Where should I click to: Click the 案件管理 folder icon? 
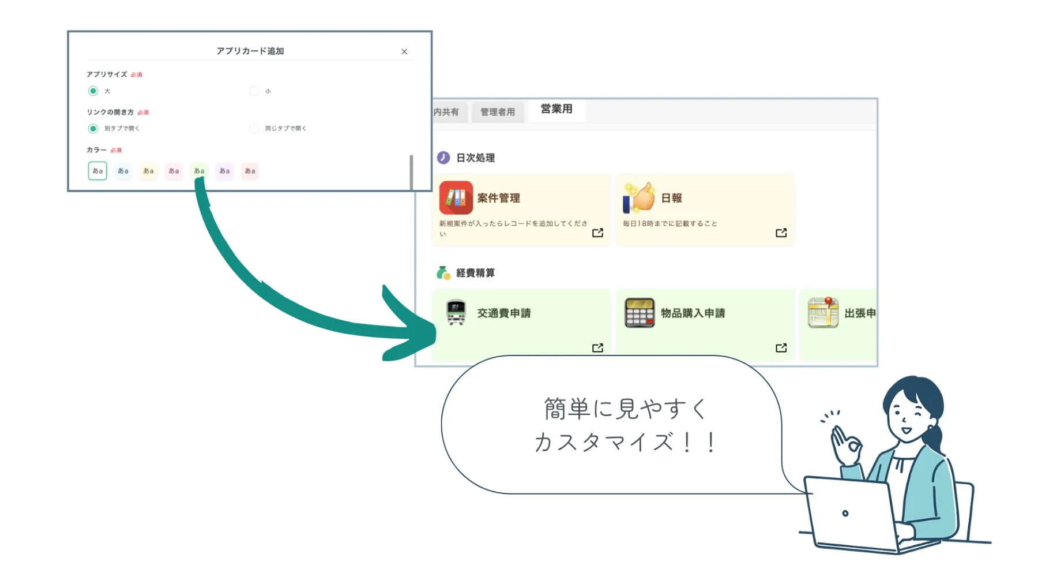(457, 199)
